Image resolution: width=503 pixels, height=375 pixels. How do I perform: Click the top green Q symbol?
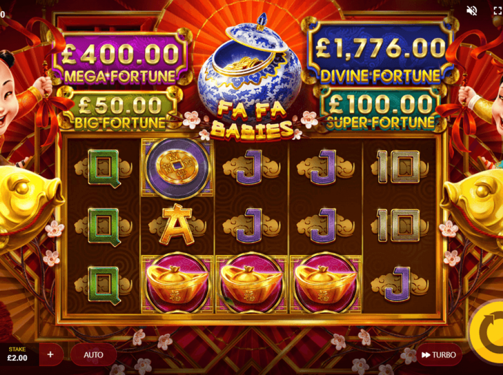click(103, 168)
